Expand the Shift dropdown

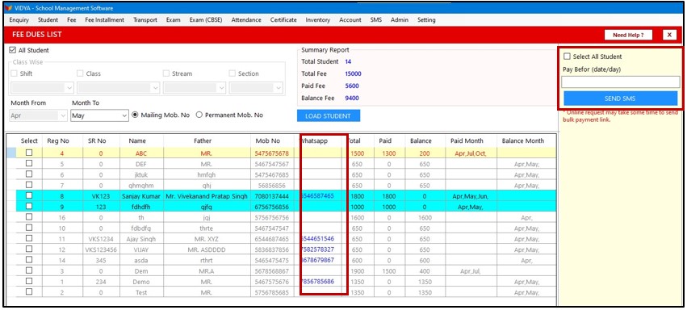(42, 88)
